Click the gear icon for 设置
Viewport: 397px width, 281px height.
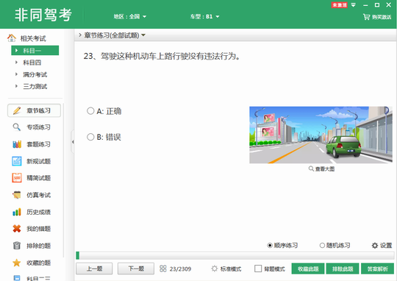[x=375, y=245]
